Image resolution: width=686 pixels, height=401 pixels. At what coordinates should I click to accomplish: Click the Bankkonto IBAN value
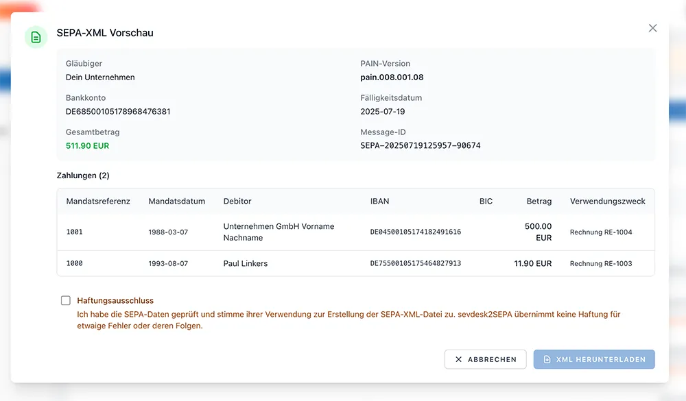pos(118,111)
